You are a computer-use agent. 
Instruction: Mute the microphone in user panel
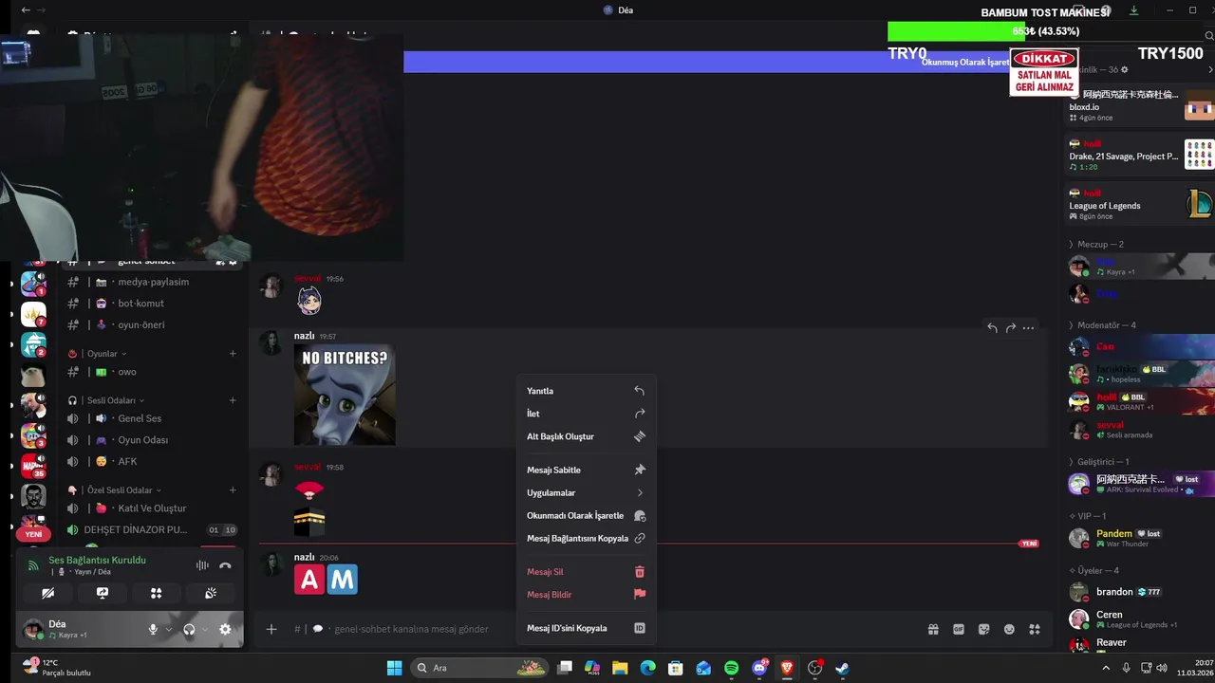[153, 629]
